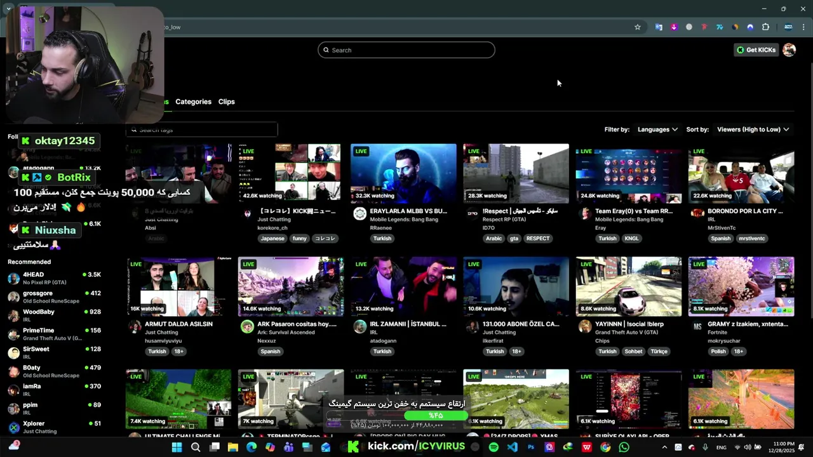Open 4HEAD's channel from Recommended
813x457 pixels.
(54, 278)
